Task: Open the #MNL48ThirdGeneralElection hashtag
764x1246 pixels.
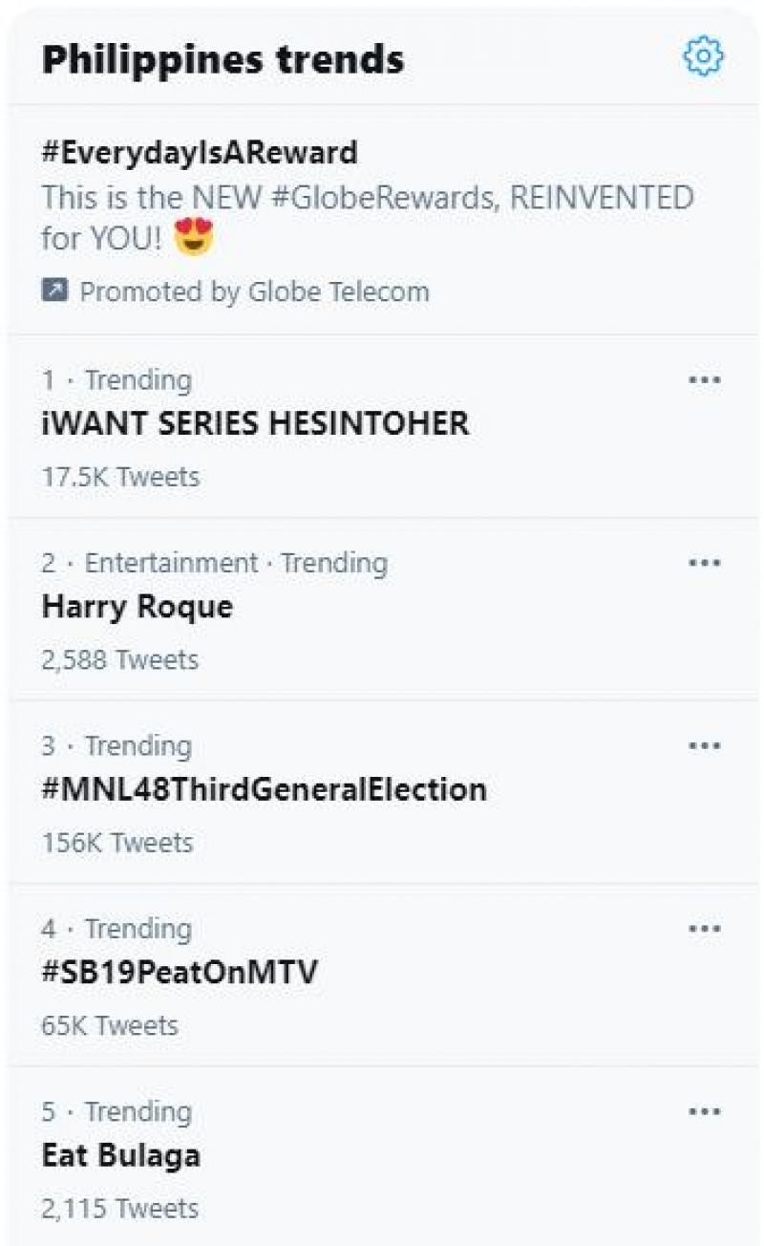Action: point(264,789)
